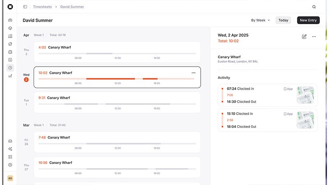Click the Timesheets breadcrumb link
The image size is (329, 185).
click(42, 7)
